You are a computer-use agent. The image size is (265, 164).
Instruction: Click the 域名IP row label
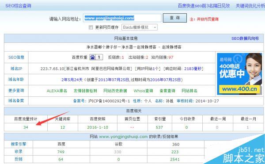(x=16, y=69)
